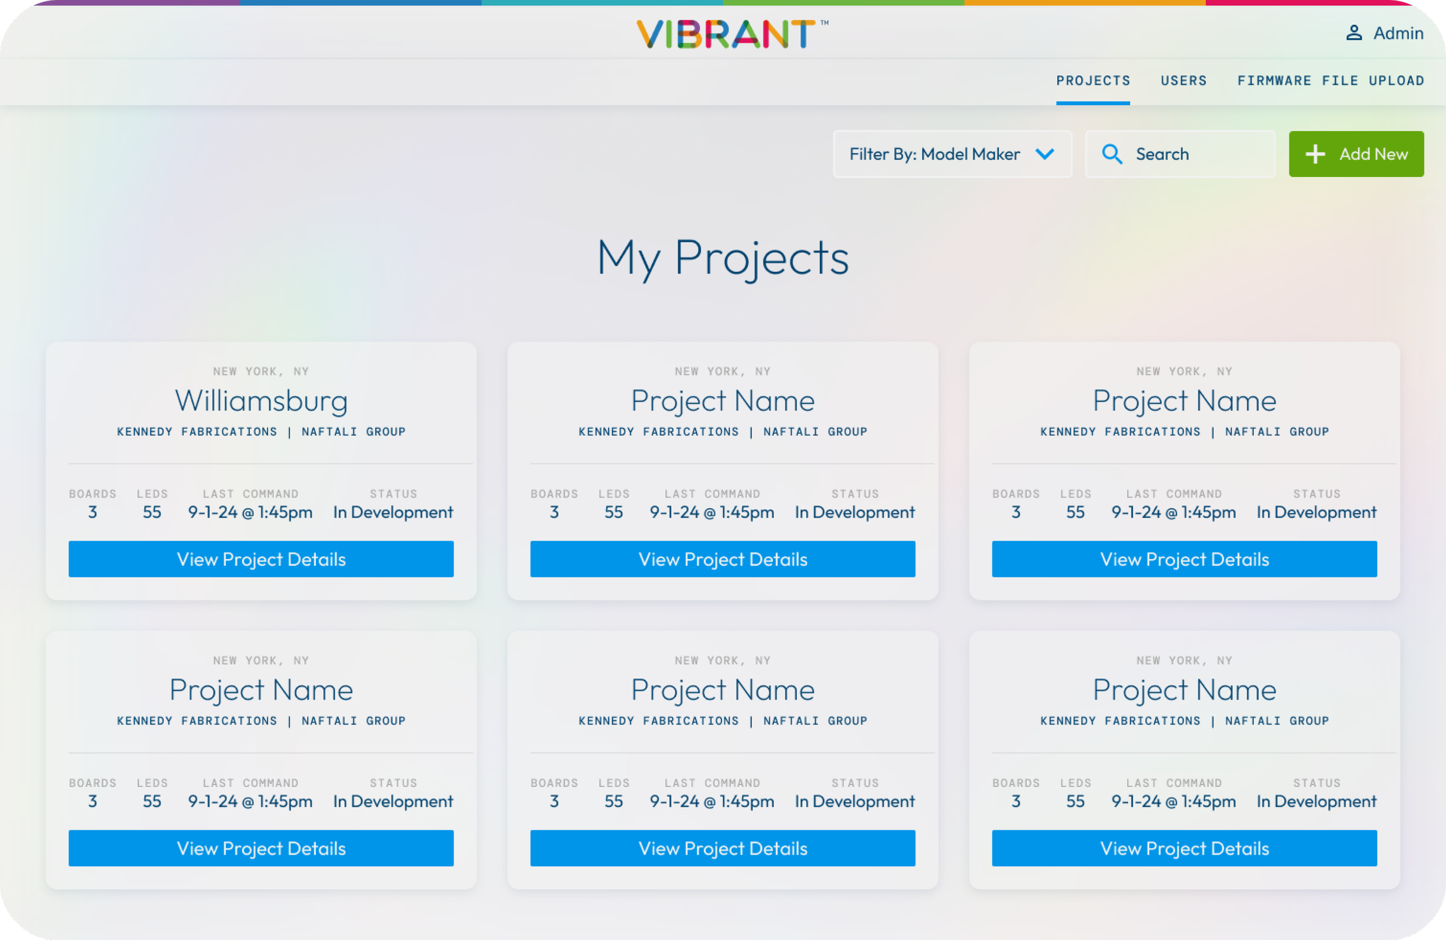Click the Admin account label
Image resolution: width=1446 pixels, height=940 pixels.
coord(1398,33)
